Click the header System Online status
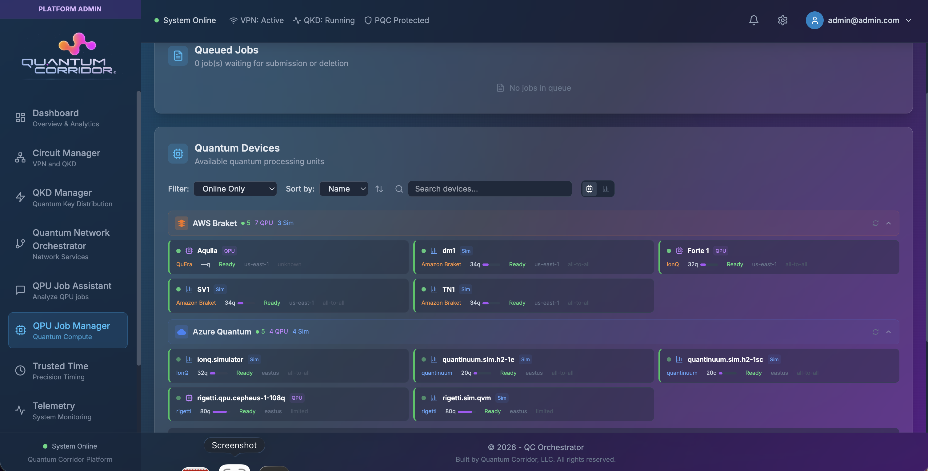 pyautogui.click(x=185, y=21)
